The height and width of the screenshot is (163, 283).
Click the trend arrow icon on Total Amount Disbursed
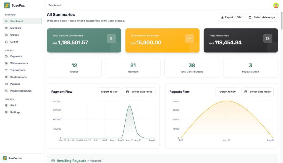[189, 38]
